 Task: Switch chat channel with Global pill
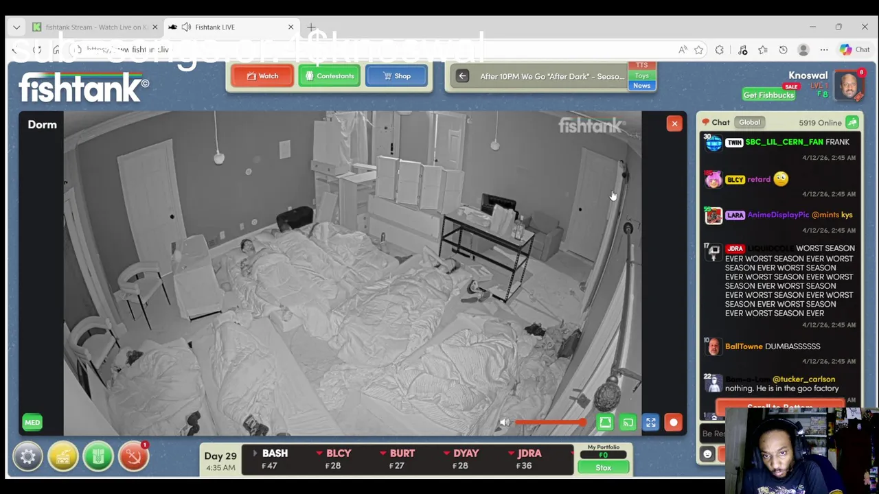tap(749, 122)
